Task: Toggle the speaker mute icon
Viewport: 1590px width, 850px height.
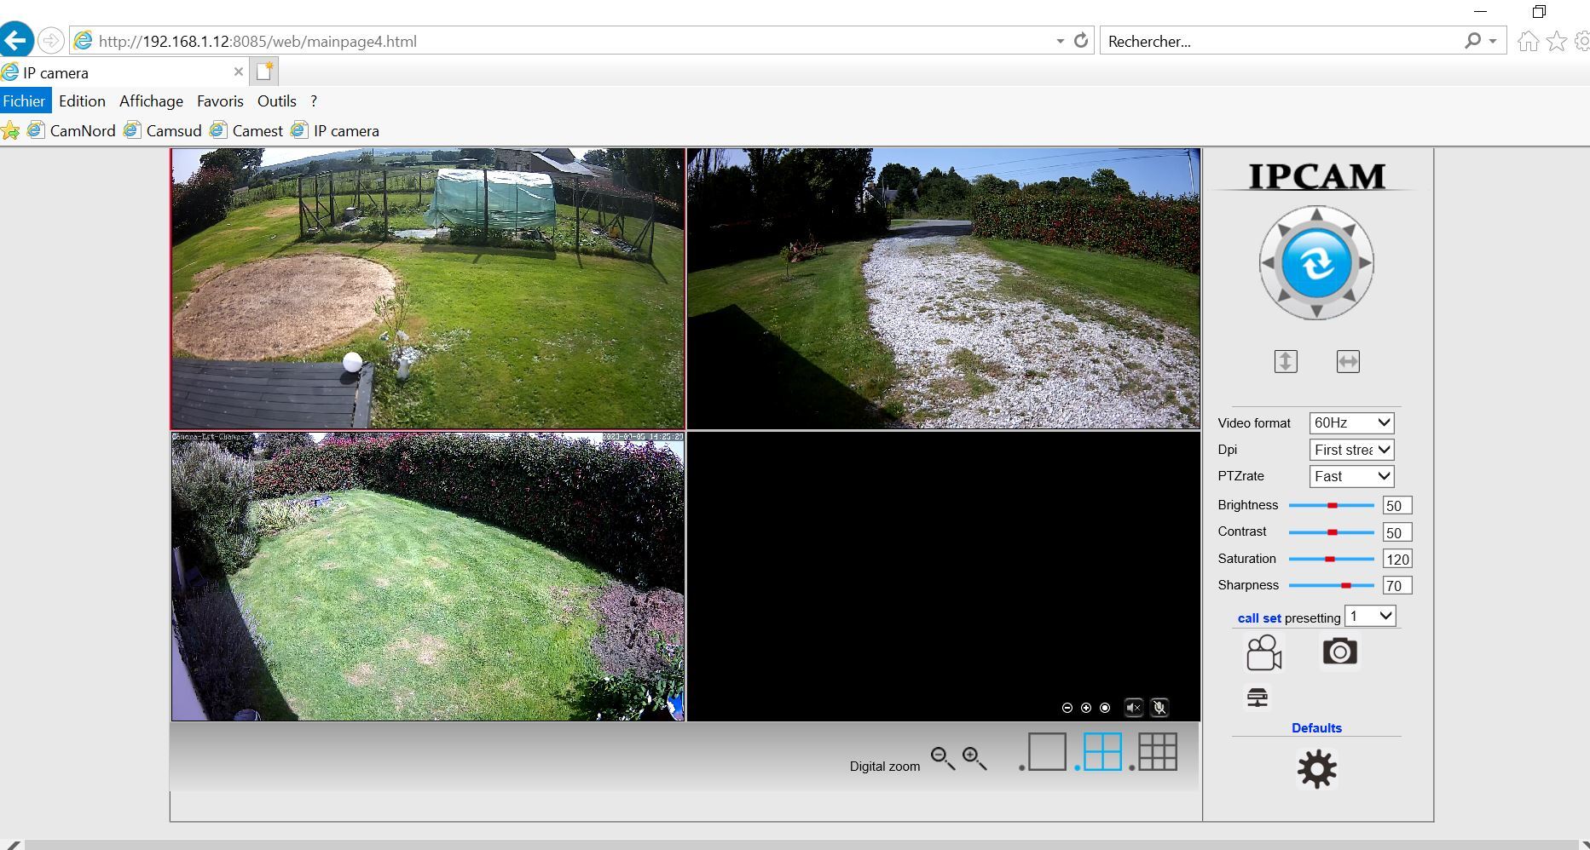Action: coord(1133,708)
